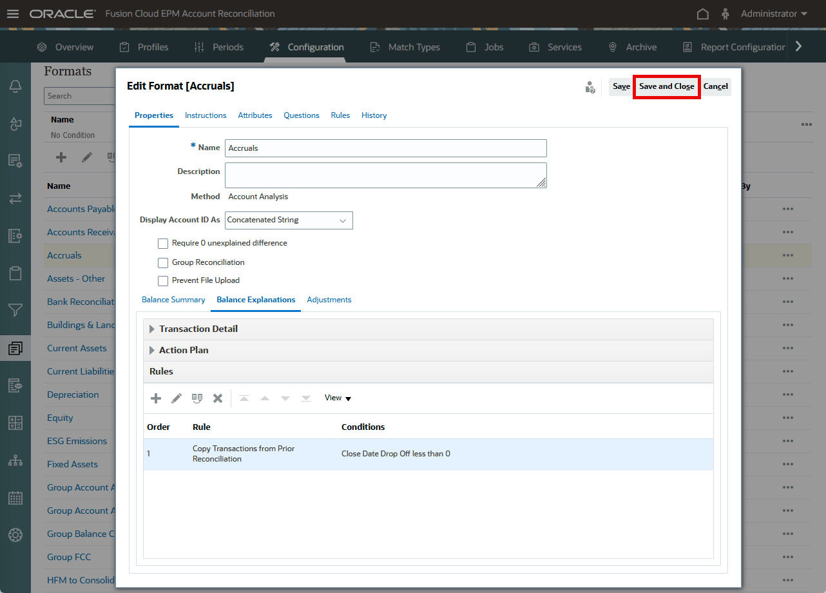Open the Administrator user menu
The height and width of the screenshot is (593, 826).
click(774, 14)
